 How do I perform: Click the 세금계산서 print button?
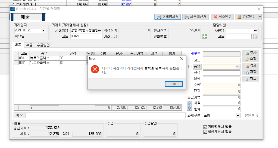pyautogui.click(x=195, y=17)
